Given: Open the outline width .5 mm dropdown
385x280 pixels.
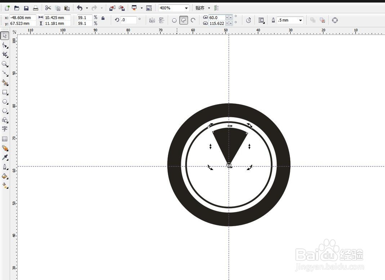Looking at the screenshot, I should 301,20.
